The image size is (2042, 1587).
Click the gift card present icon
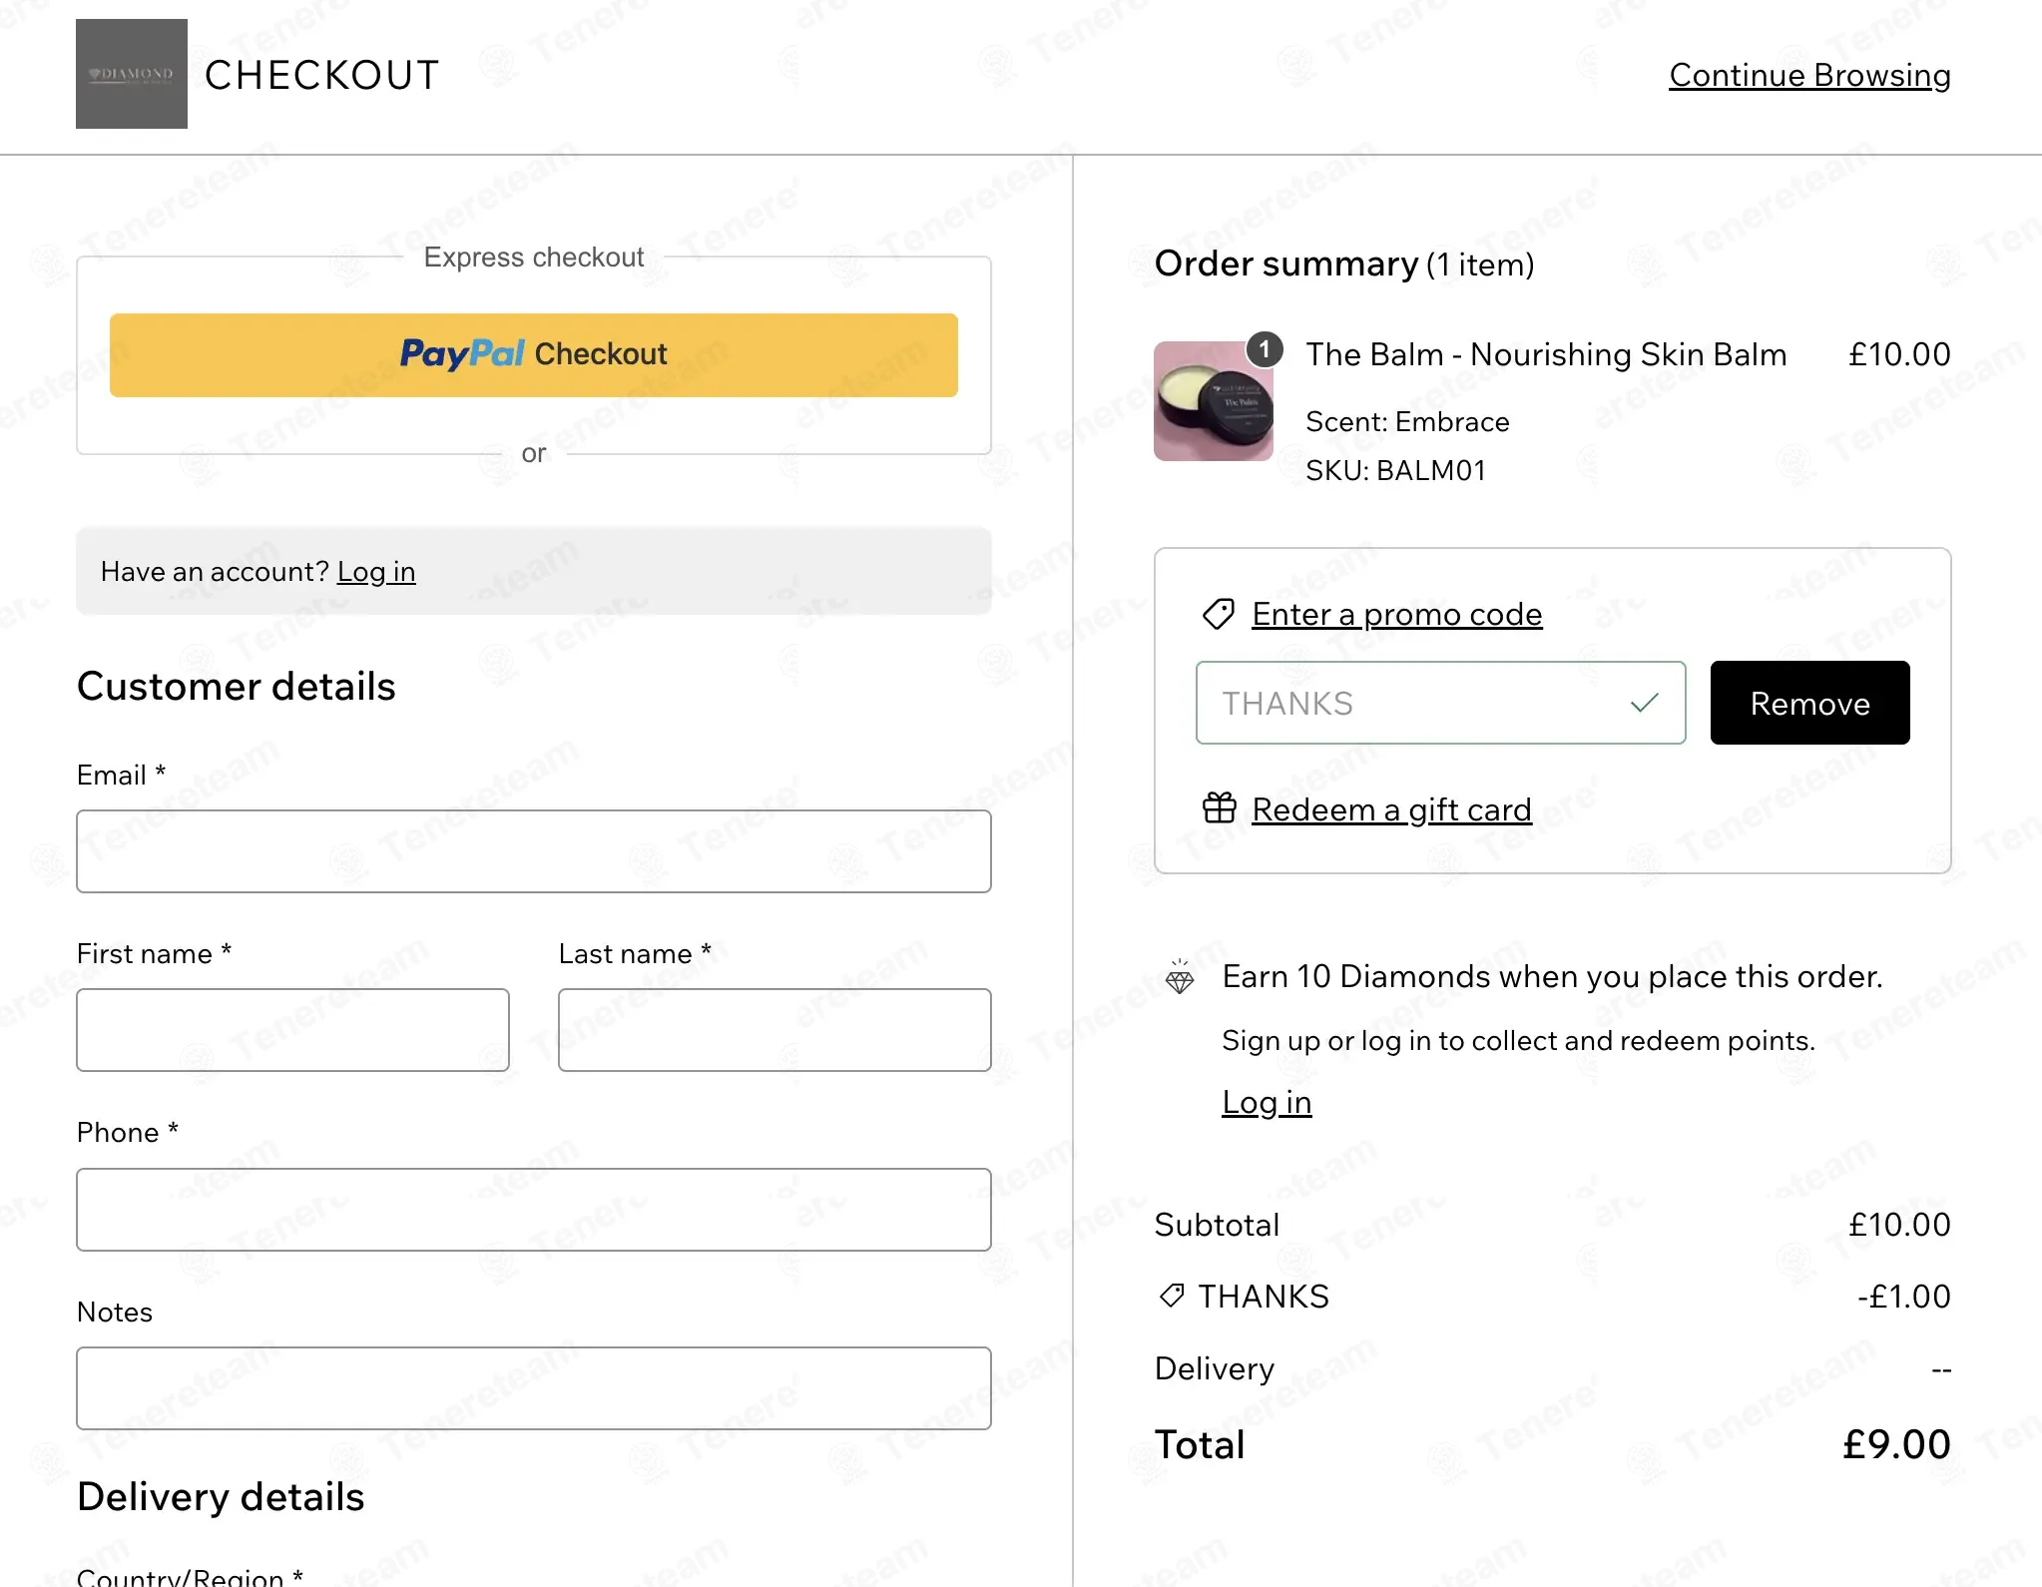[1219, 807]
